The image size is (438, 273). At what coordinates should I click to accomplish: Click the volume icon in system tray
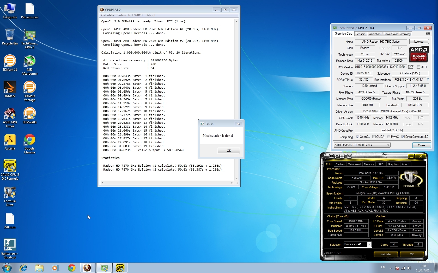pos(409,268)
